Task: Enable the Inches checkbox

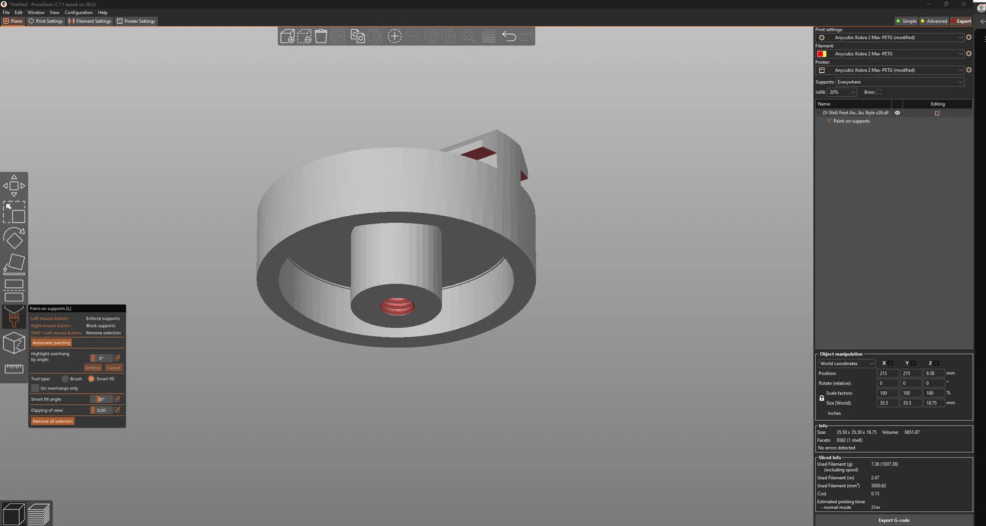Action: (823, 413)
